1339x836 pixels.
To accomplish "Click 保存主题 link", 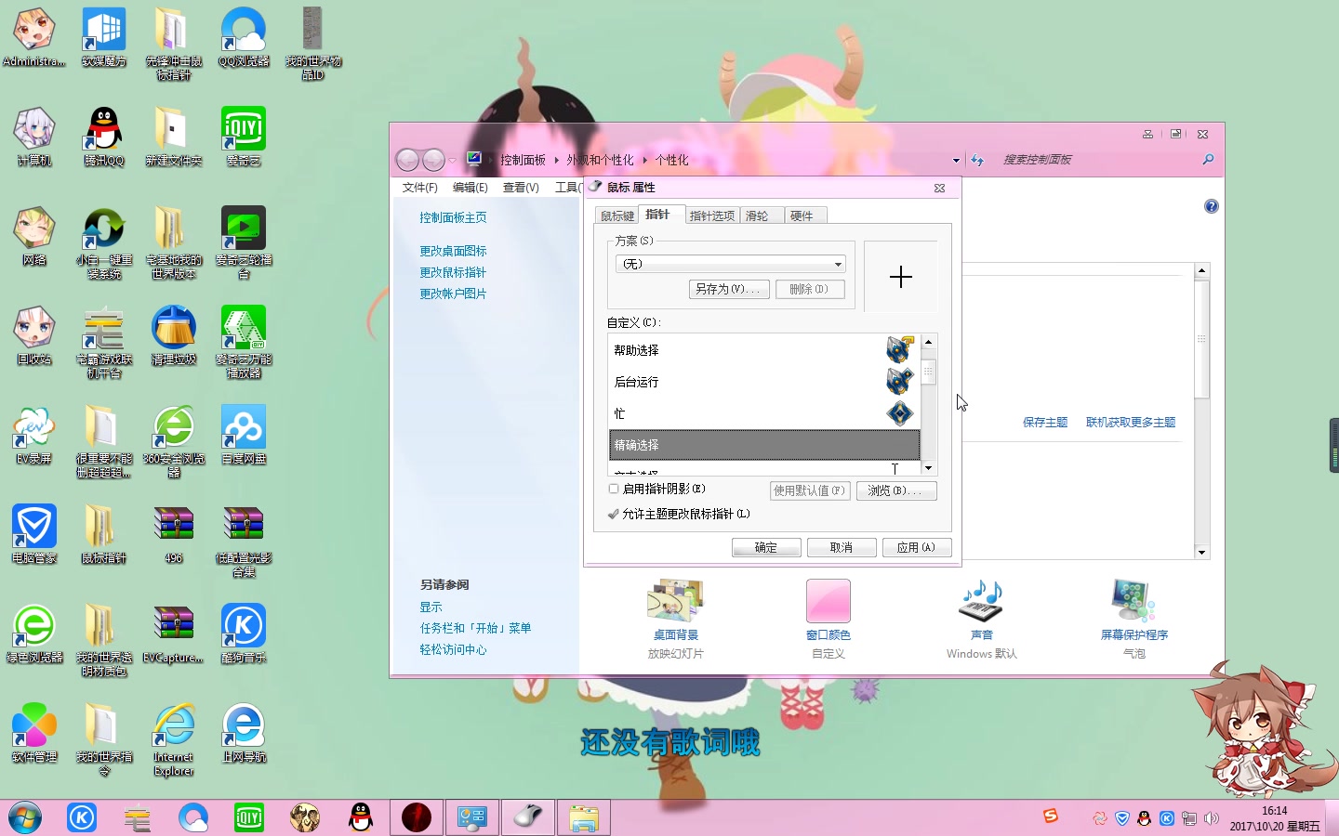I will (1045, 422).
